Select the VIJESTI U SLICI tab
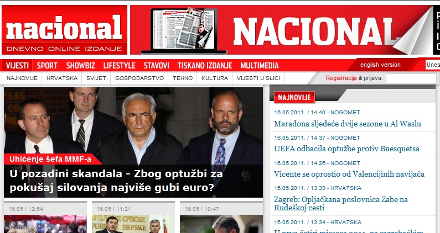 [x=258, y=78]
